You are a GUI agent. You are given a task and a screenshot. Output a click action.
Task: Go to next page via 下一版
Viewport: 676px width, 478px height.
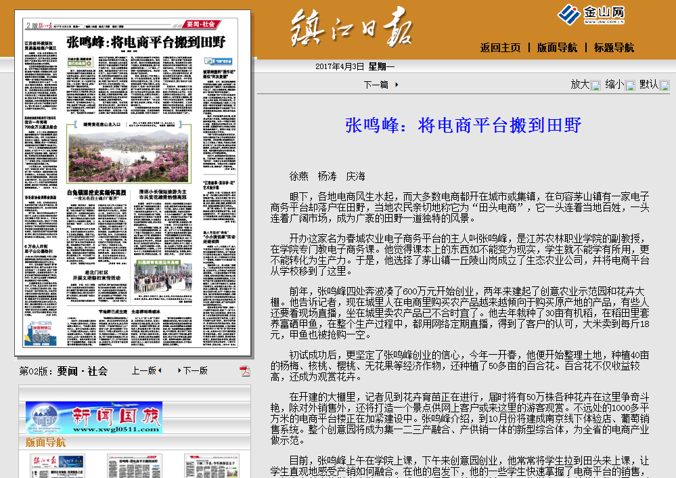coord(195,370)
